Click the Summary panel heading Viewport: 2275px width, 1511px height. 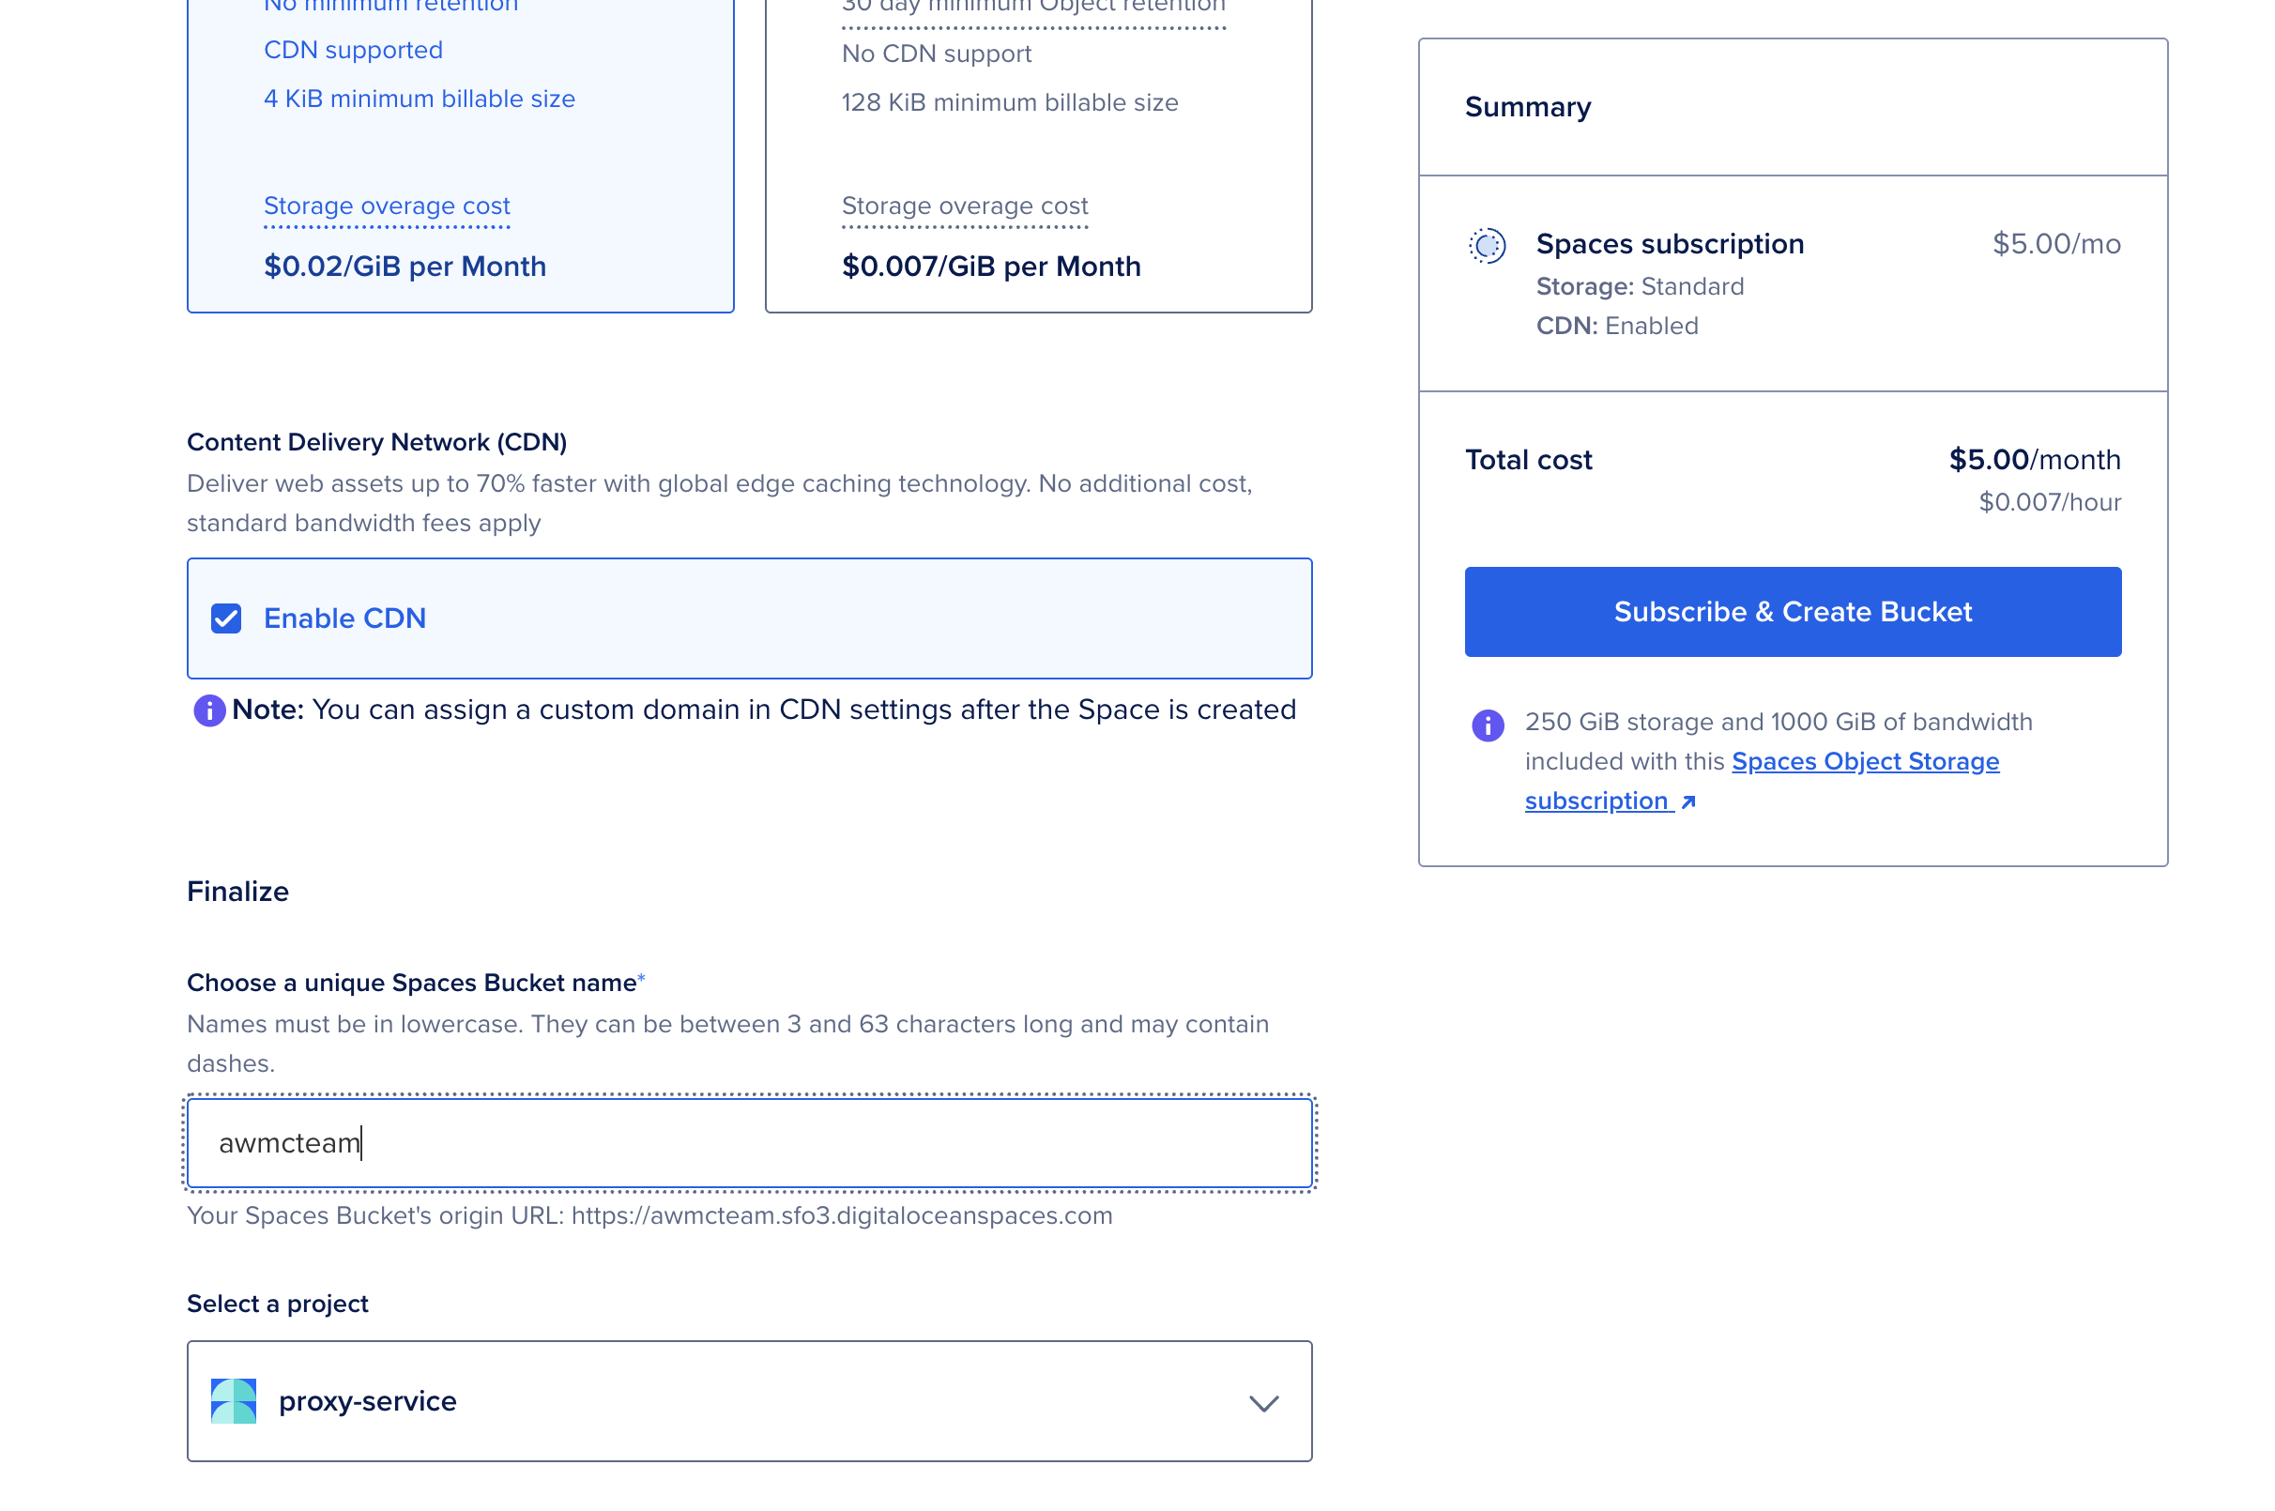tap(1526, 107)
